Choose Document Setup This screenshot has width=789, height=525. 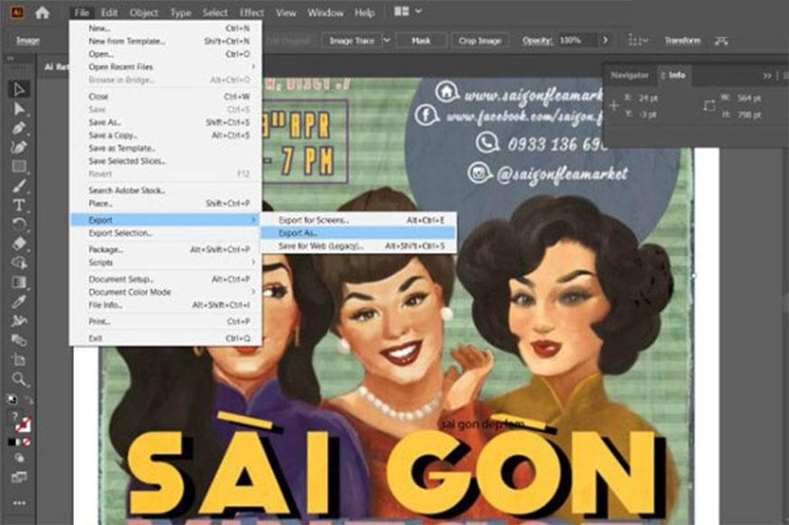click(165, 279)
